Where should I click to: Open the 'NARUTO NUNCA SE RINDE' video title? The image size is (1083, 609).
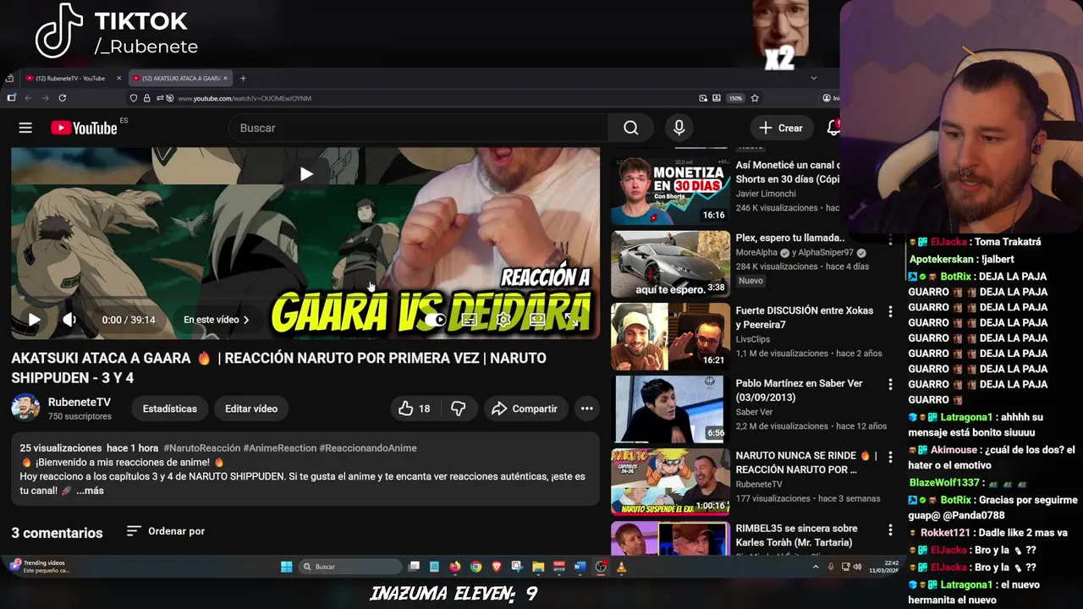click(x=805, y=463)
